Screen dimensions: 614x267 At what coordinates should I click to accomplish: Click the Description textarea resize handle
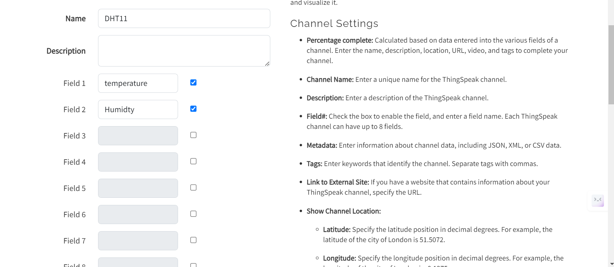(x=267, y=64)
